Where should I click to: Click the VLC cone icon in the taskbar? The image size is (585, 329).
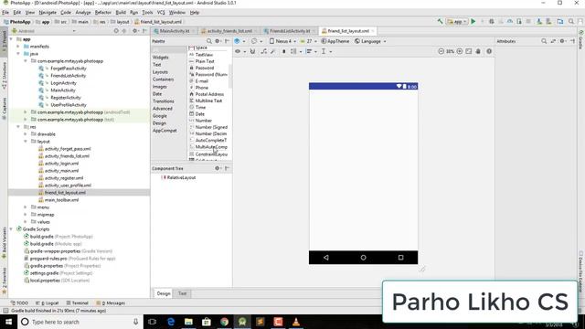click(296, 322)
